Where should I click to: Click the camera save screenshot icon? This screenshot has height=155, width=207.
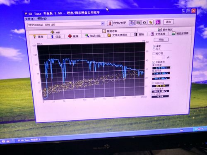tap(144, 22)
